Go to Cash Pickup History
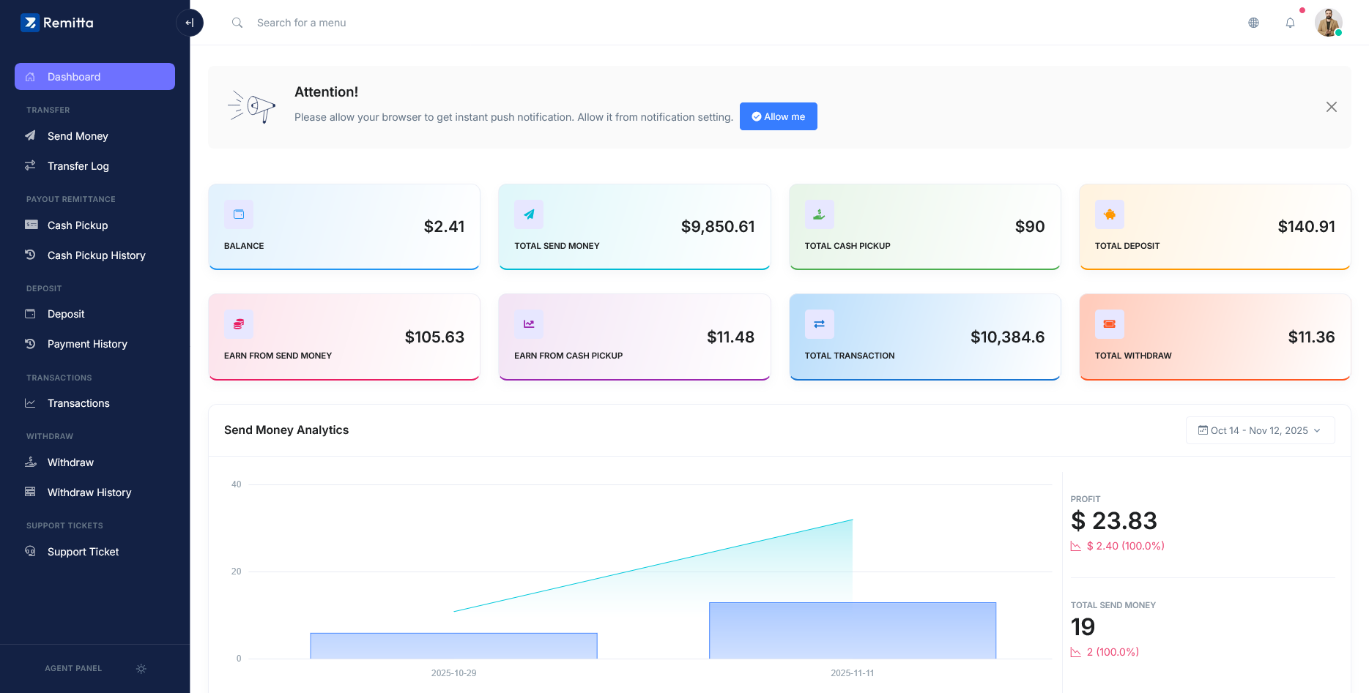 [96, 255]
